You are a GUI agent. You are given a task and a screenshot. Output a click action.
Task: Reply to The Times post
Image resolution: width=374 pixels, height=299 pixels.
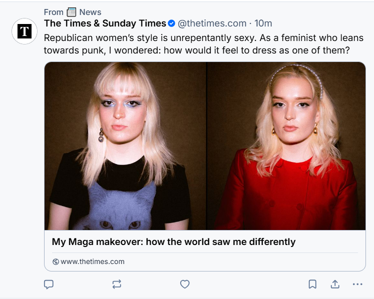(49, 284)
